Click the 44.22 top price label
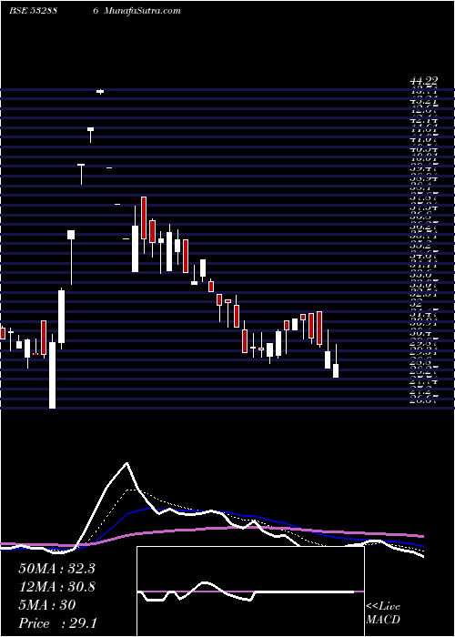 423,83
